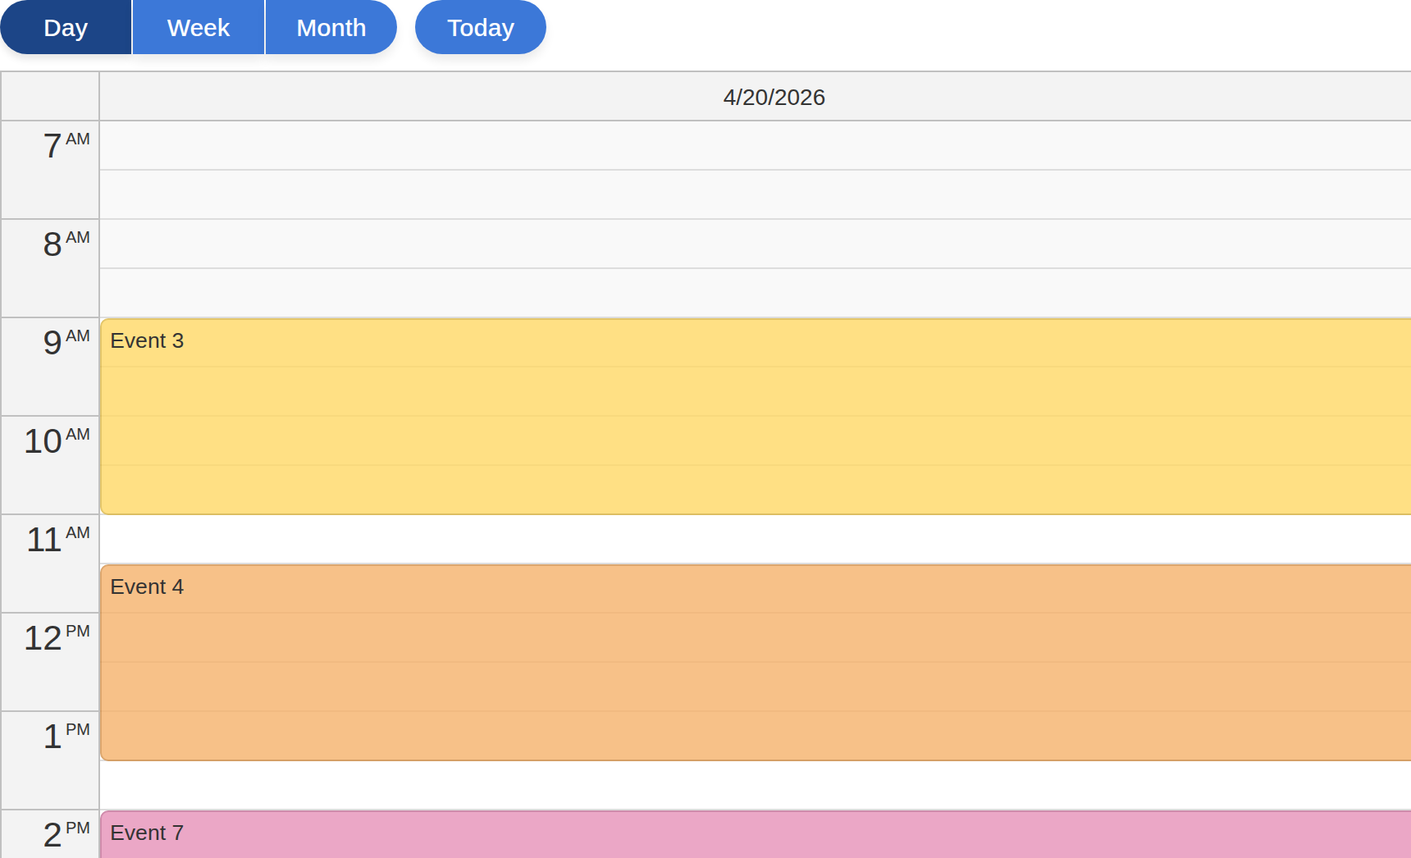Viewport: 1411px width, 858px height.
Task: Select the 9 AM time label
Action: (50, 367)
